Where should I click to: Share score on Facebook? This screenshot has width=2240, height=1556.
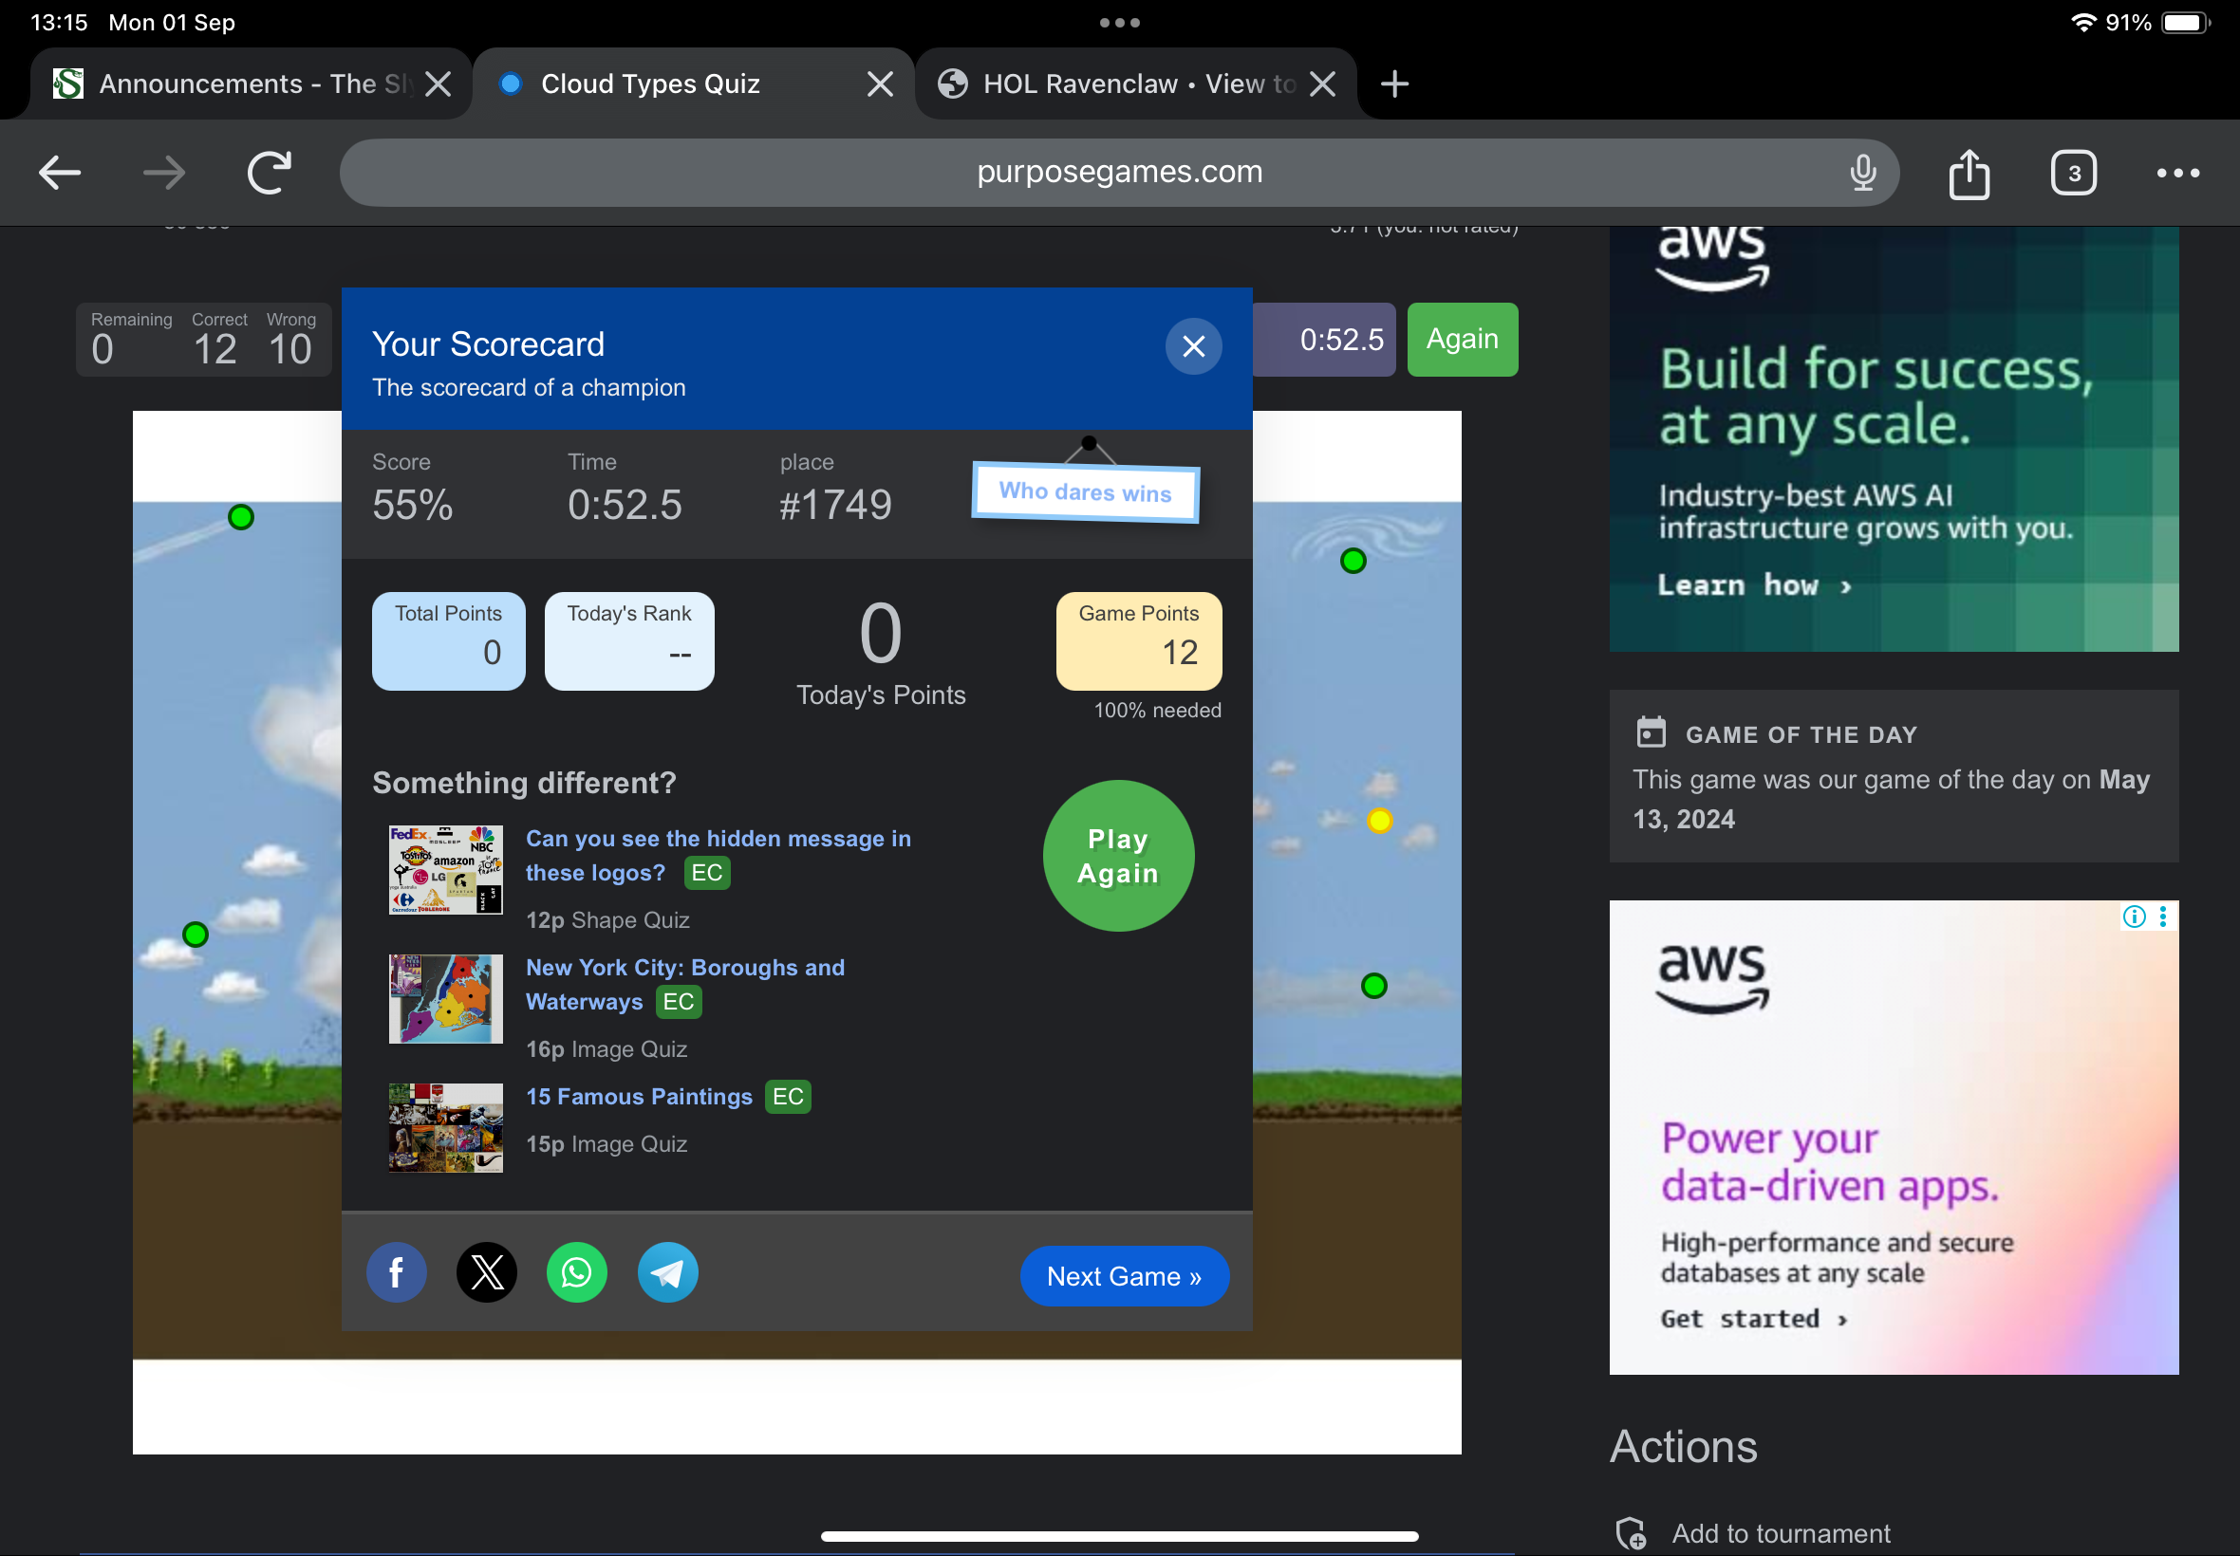[396, 1272]
